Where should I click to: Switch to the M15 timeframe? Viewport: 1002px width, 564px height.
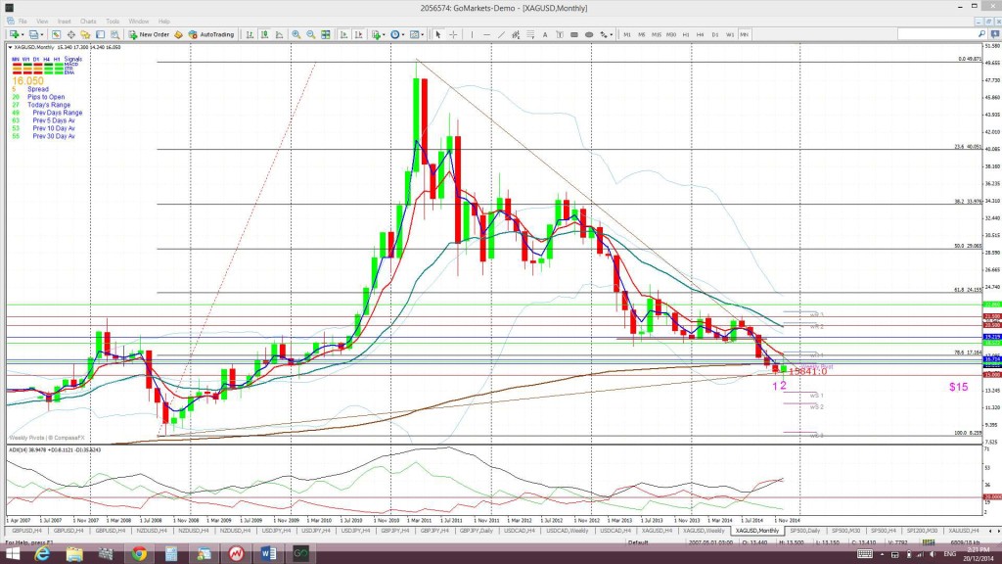[x=657, y=34]
